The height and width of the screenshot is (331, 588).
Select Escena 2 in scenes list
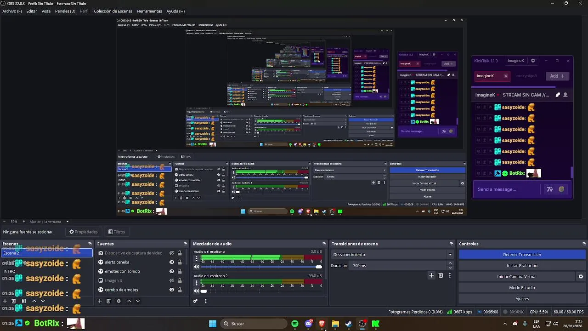47,253
